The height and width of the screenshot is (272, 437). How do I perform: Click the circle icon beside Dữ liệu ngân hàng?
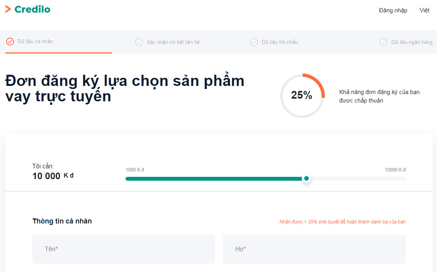pos(383,42)
